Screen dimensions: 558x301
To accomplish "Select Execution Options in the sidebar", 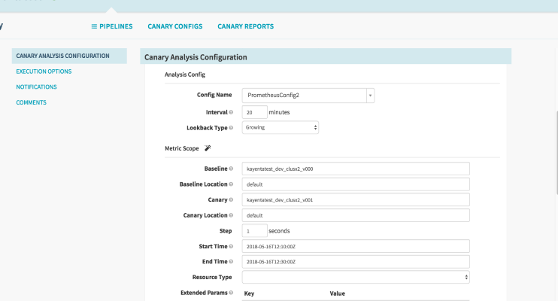I will pos(44,71).
